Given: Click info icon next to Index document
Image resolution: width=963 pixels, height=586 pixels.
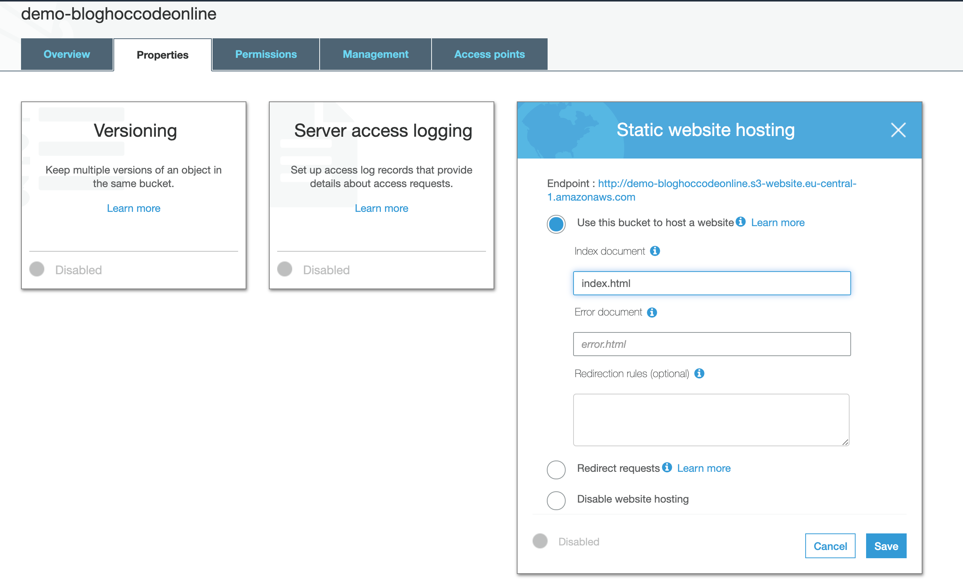Looking at the screenshot, I should 655,251.
